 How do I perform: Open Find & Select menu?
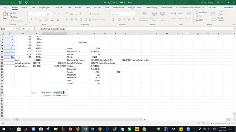click(221, 16)
